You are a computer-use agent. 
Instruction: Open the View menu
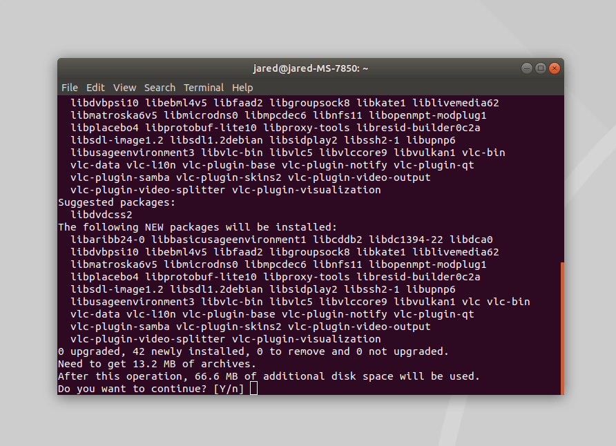coord(124,88)
